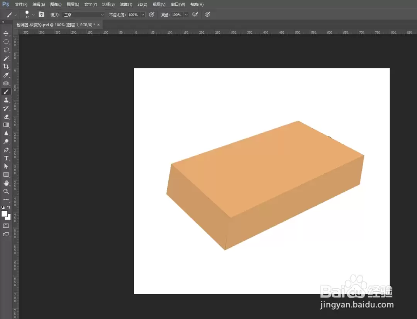Image resolution: width=417 pixels, height=319 pixels.
Task: Open the 文件(F) menu
Action: coord(21,4)
